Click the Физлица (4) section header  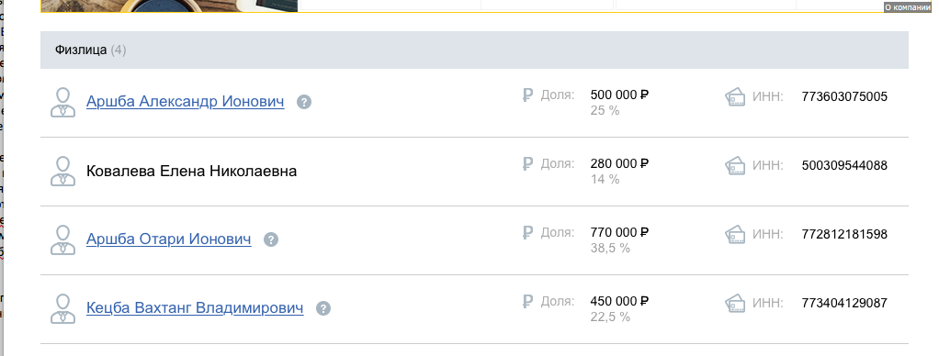pyautogui.click(x=474, y=50)
